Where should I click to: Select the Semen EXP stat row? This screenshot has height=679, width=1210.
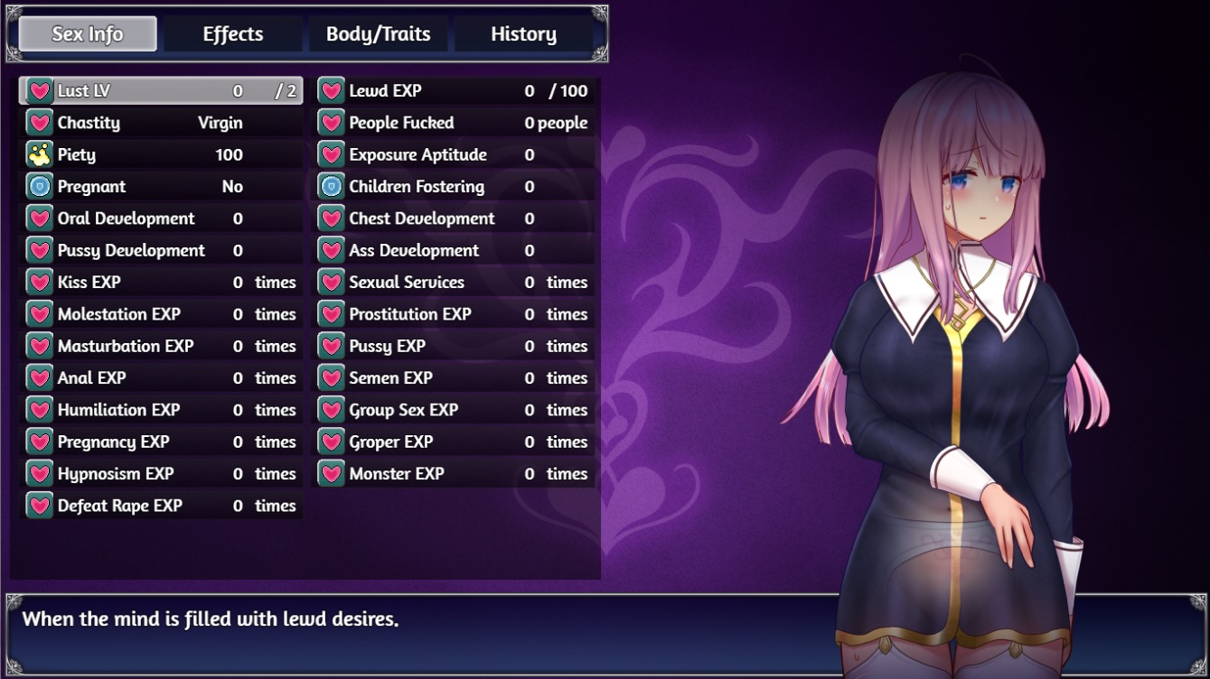coord(453,378)
